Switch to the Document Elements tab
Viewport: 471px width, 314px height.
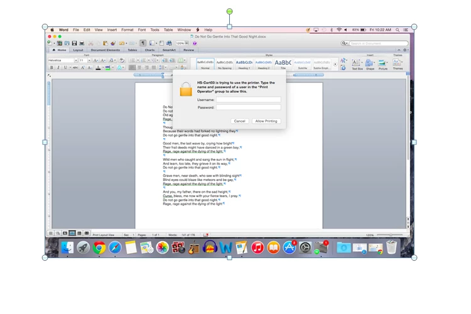click(105, 50)
